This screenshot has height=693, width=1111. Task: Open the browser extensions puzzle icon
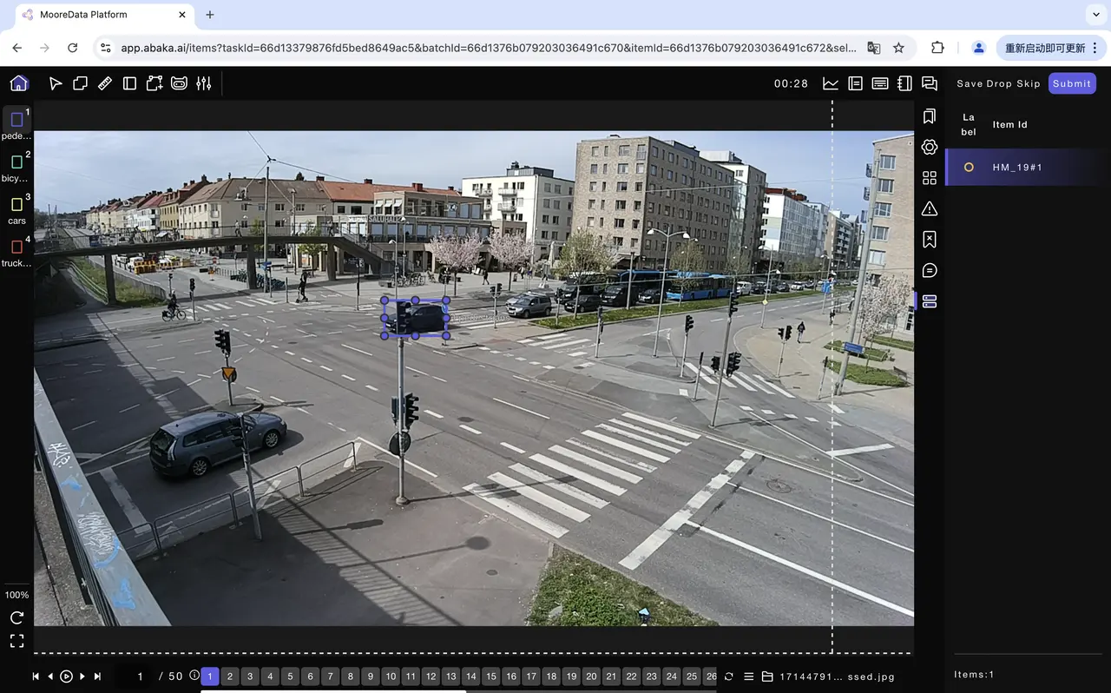(x=937, y=48)
